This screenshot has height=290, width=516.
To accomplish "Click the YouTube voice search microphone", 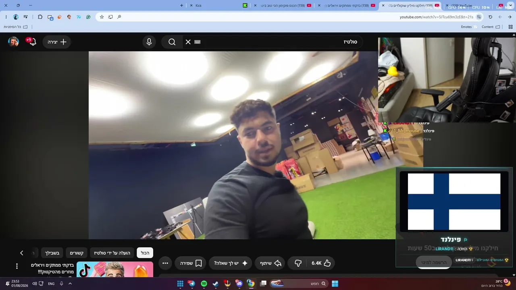I will pos(149,42).
